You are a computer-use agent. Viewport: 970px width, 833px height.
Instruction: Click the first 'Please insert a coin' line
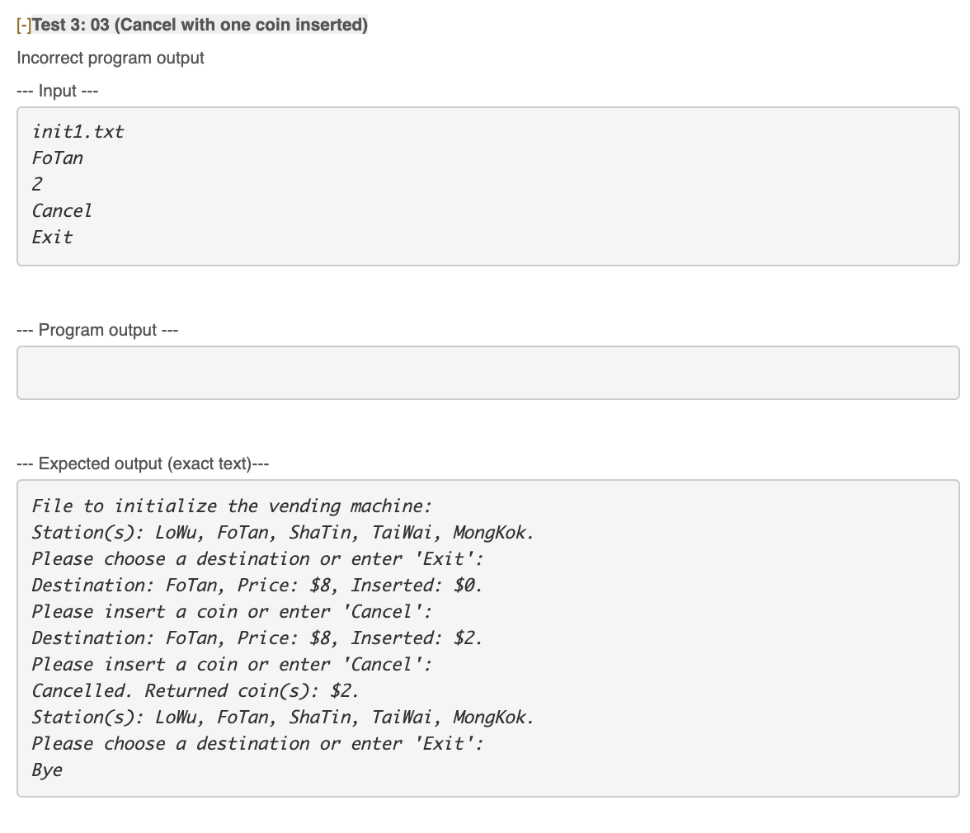(x=232, y=612)
